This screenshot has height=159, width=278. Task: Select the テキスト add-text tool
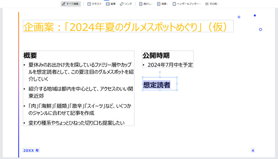95,4
